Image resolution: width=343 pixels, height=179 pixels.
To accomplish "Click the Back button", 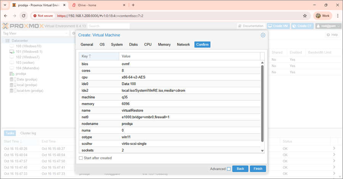I will (240, 169).
